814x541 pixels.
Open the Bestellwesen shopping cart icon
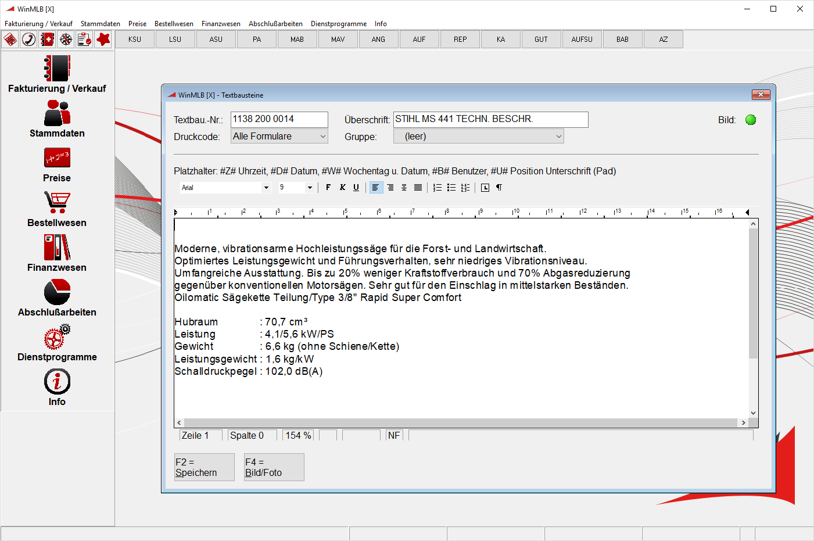click(57, 202)
